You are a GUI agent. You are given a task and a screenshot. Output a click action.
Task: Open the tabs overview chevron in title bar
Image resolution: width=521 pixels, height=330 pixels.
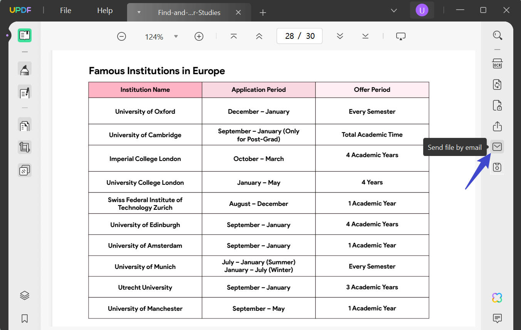[394, 10]
